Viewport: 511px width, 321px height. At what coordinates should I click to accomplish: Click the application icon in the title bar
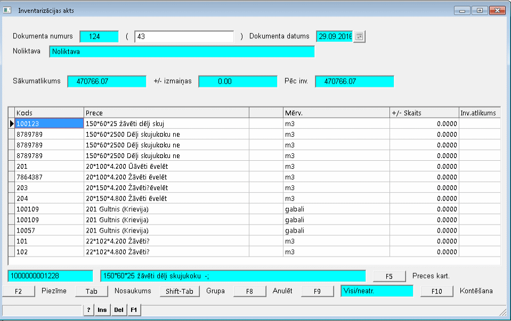(x=7, y=10)
